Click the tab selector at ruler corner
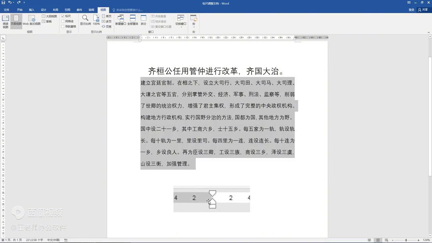The height and width of the screenshot is (243, 432). [3, 37]
